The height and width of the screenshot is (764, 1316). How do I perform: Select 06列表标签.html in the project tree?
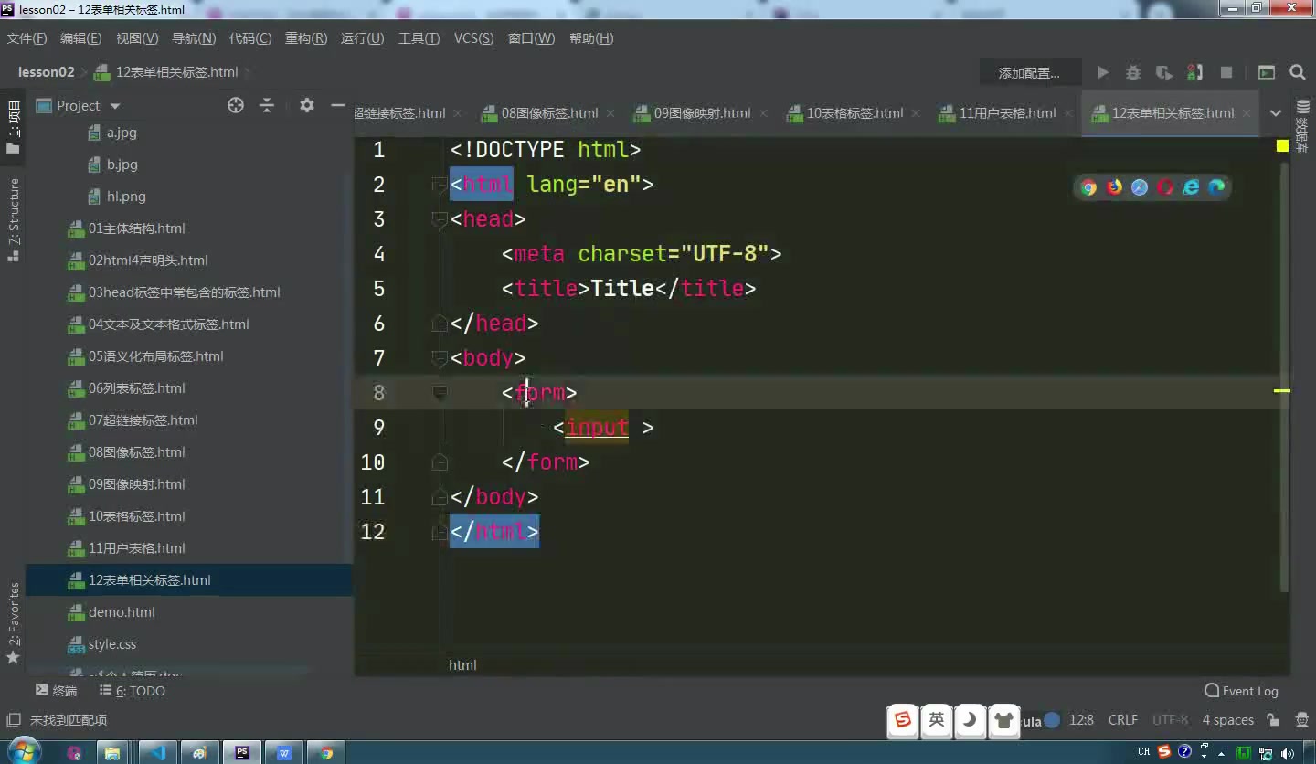[x=136, y=388]
